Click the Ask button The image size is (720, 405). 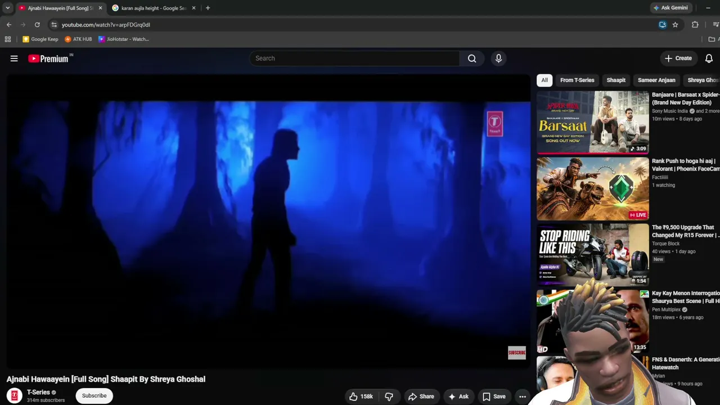pos(458,397)
